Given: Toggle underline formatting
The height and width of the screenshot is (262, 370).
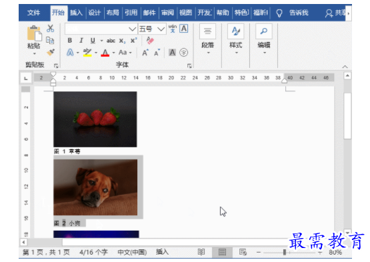Looking at the screenshot, I should [x=93, y=41].
